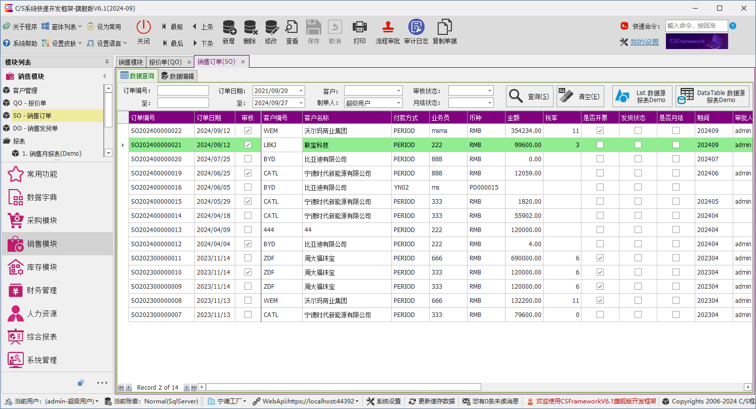The width and height of the screenshot is (756, 409).
Task: Switch to the 数据编辑 tab
Action: 177,76
